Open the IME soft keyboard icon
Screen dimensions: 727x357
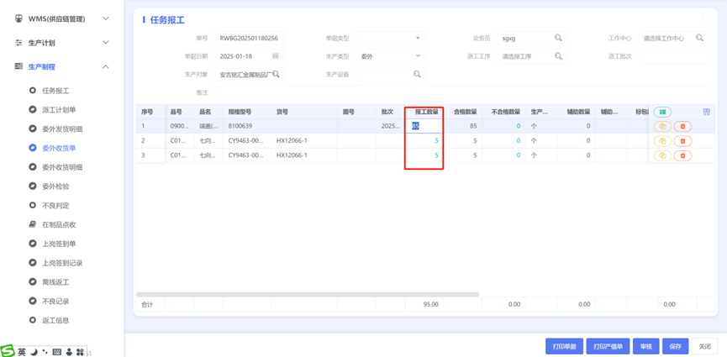[x=57, y=352]
